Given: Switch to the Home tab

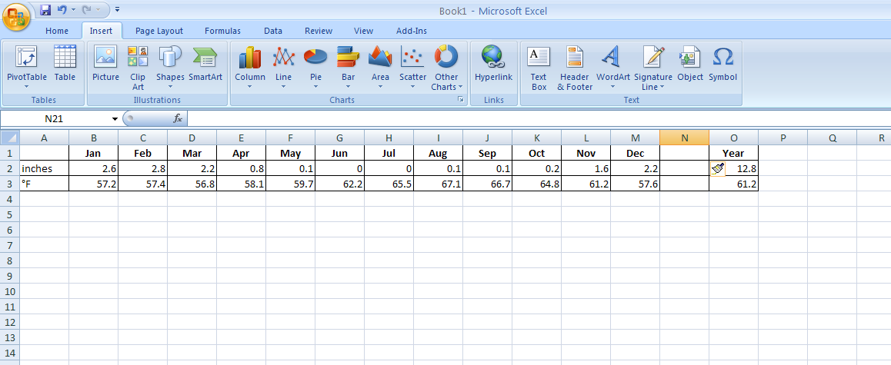Looking at the screenshot, I should (x=57, y=32).
